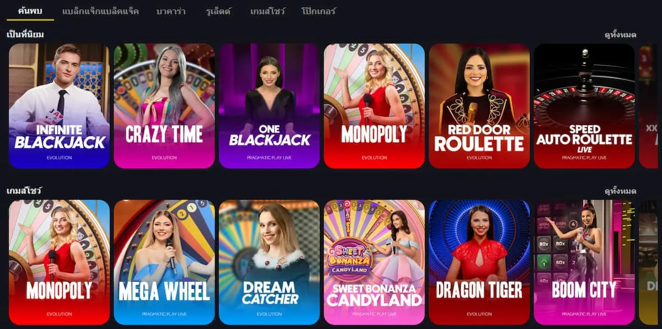Select Monopoly in the popular row

[x=374, y=106]
